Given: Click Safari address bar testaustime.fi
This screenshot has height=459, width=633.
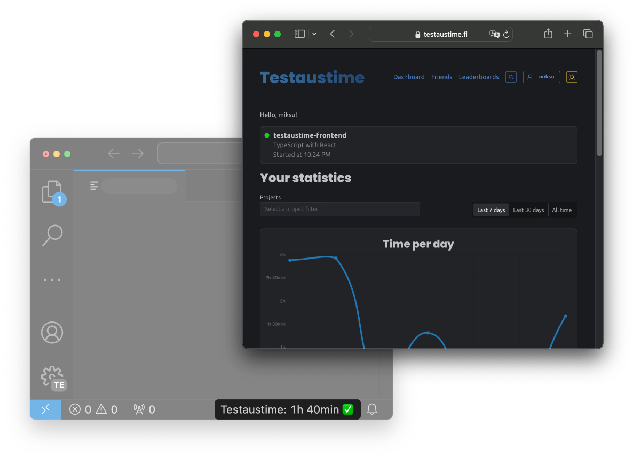Looking at the screenshot, I should (441, 34).
